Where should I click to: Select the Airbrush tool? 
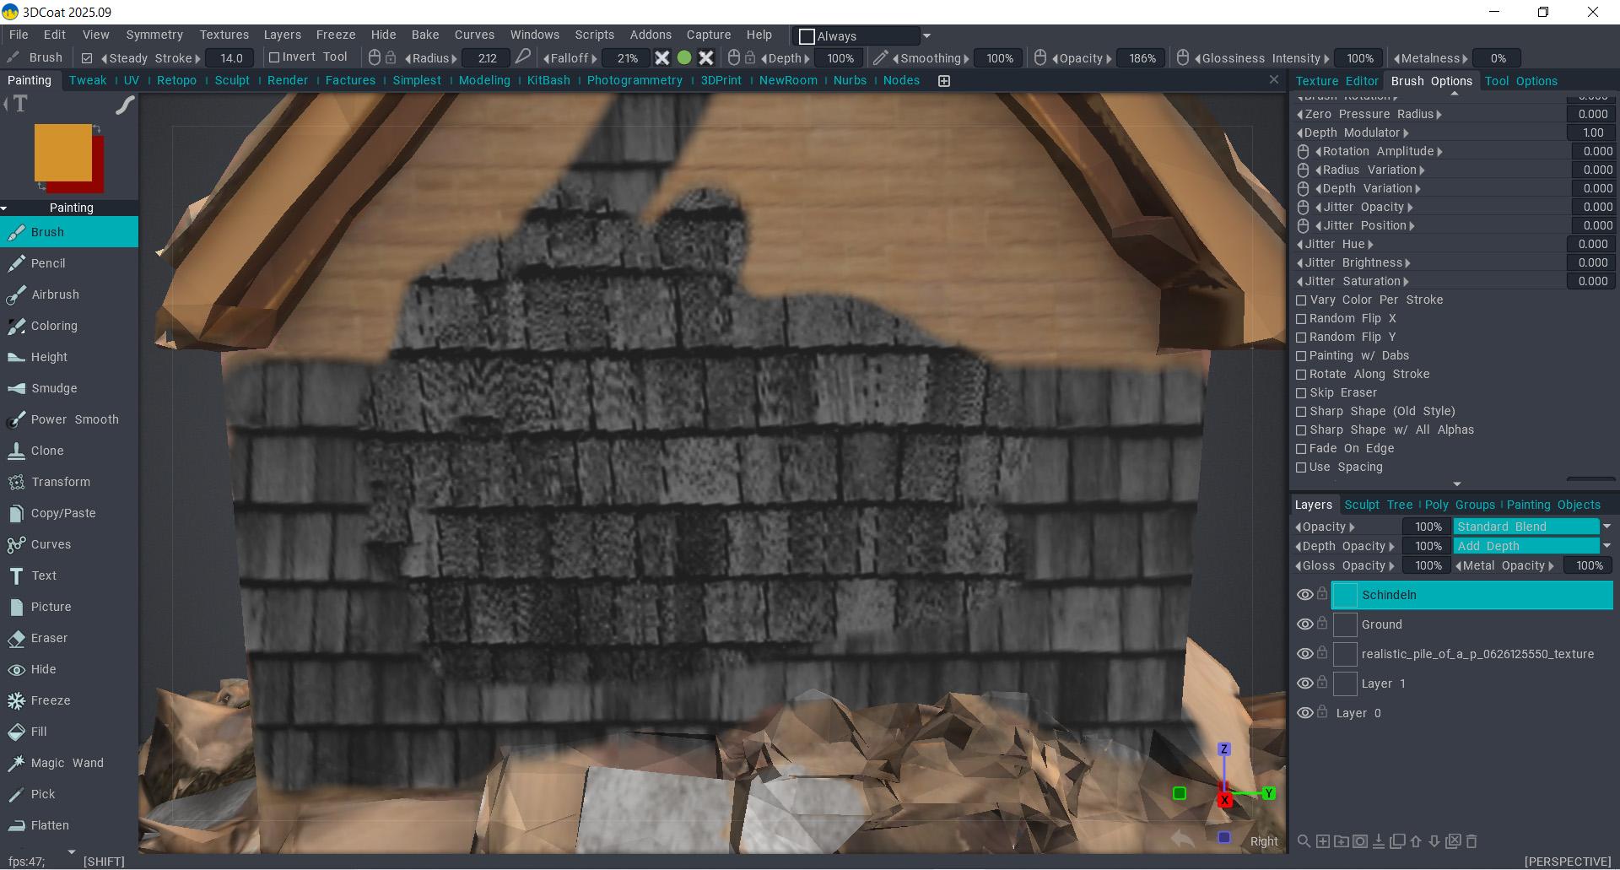(x=55, y=295)
